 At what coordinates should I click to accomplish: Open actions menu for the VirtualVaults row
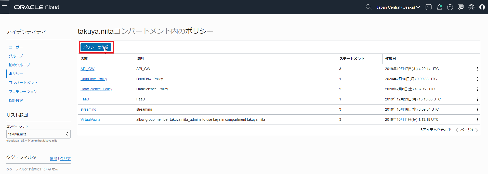click(477, 119)
